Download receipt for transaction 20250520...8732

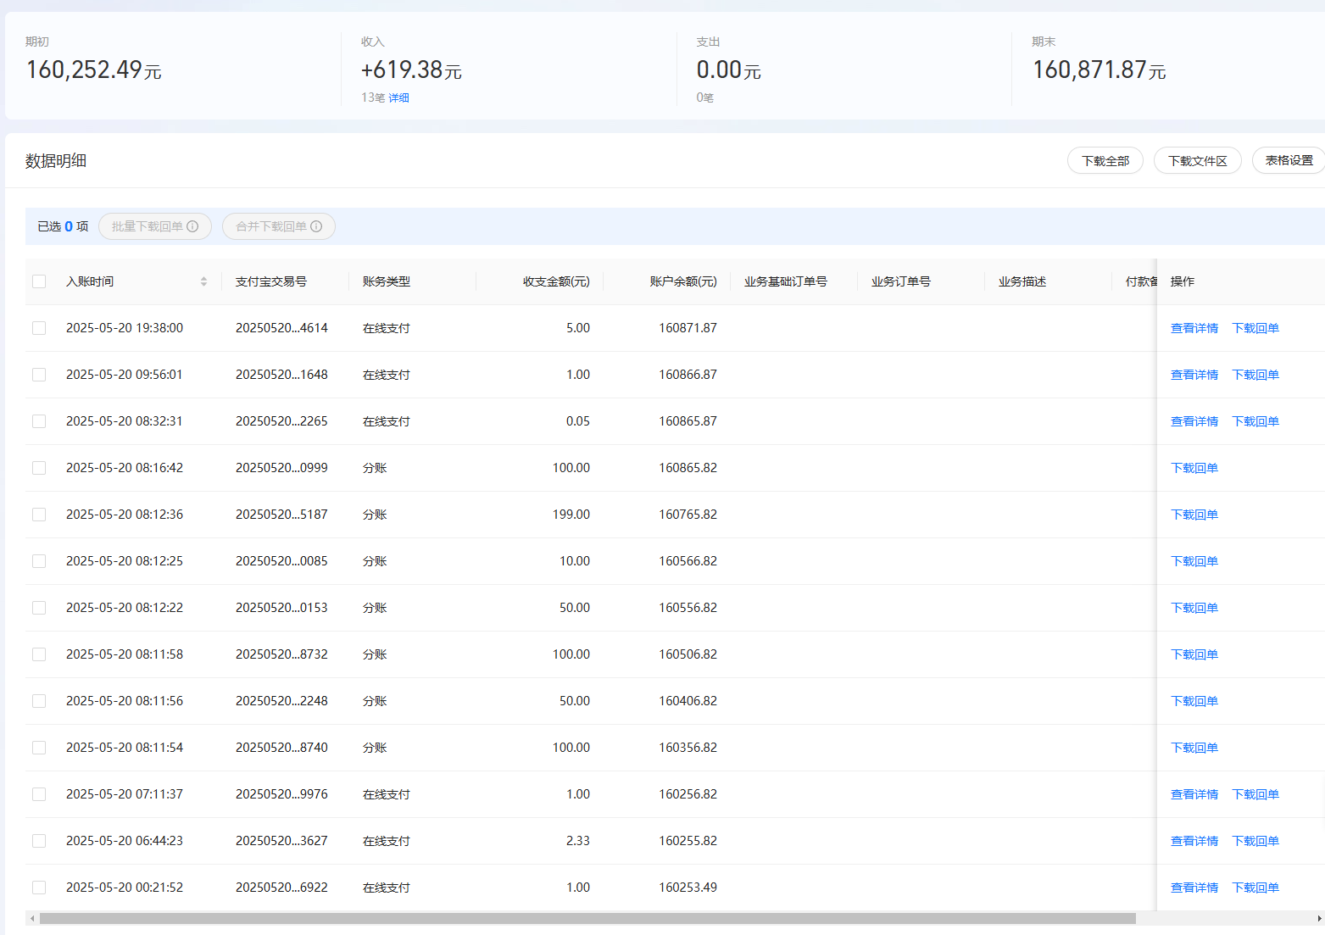(x=1194, y=654)
